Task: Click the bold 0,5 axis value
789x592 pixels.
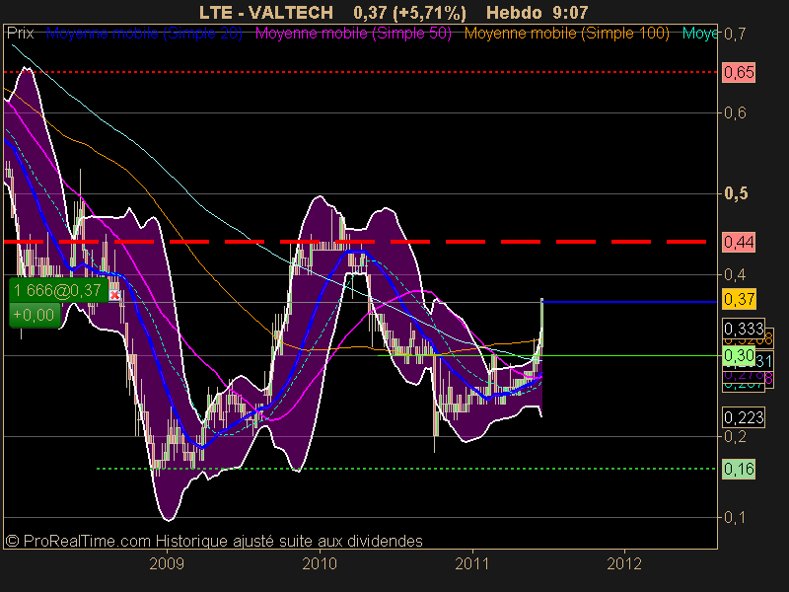Action: pos(736,193)
